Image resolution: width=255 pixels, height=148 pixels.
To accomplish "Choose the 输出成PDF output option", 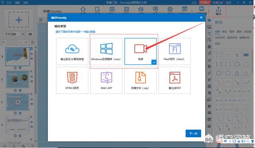I will point(175,80).
